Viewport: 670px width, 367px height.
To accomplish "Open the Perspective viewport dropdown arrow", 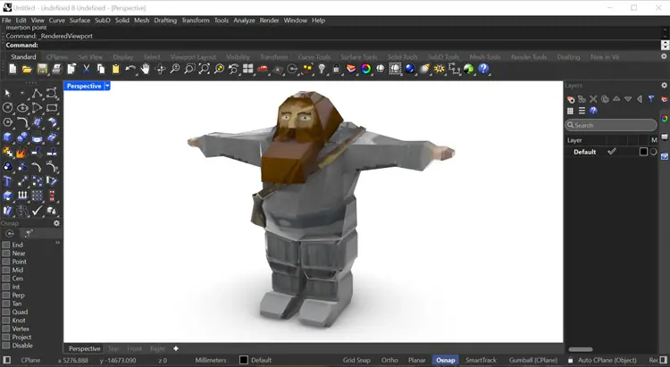I will pyautogui.click(x=107, y=86).
